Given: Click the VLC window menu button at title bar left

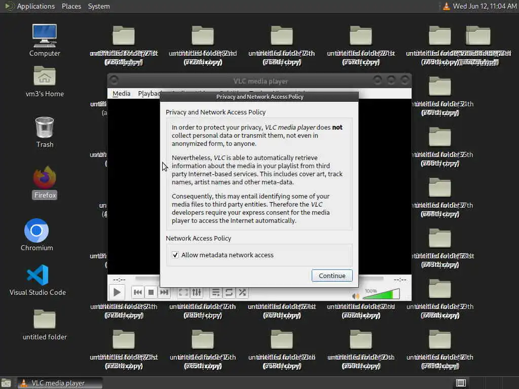Looking at the screenshot, I should [114, 80].
